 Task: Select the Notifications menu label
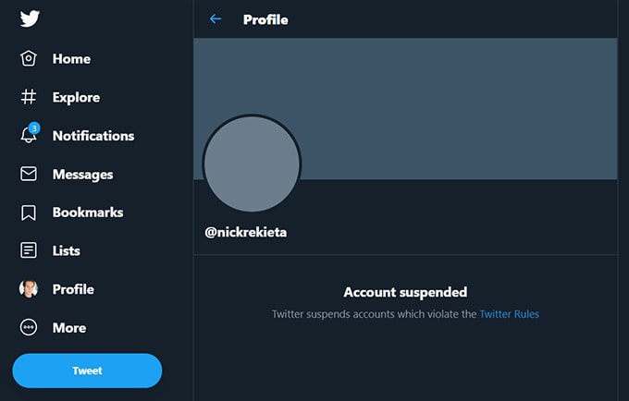point(93,136)
